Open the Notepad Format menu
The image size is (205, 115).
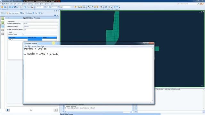click(34, 46)
